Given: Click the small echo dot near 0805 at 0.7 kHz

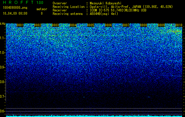Looking at the screenshot, I should coord(84,97).
